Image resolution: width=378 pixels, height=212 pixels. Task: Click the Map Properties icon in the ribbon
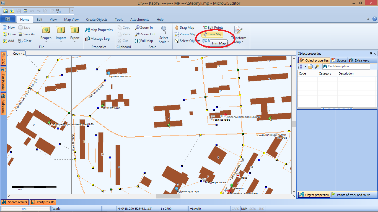pos(87,30)
